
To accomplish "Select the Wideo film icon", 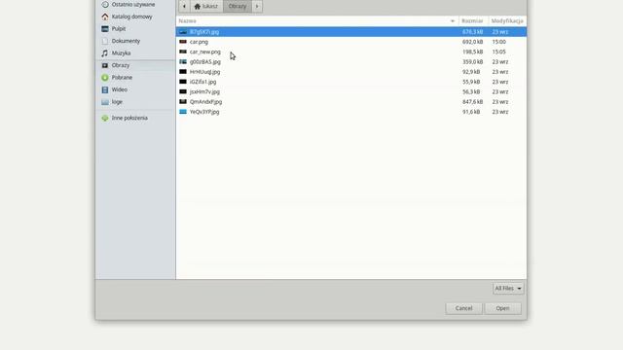I will (105, 89).
